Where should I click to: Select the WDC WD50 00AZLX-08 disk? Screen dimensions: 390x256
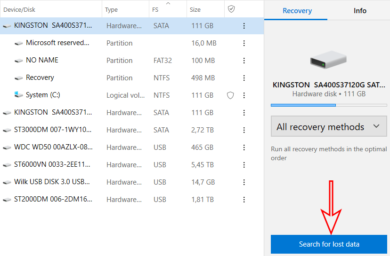132,147
